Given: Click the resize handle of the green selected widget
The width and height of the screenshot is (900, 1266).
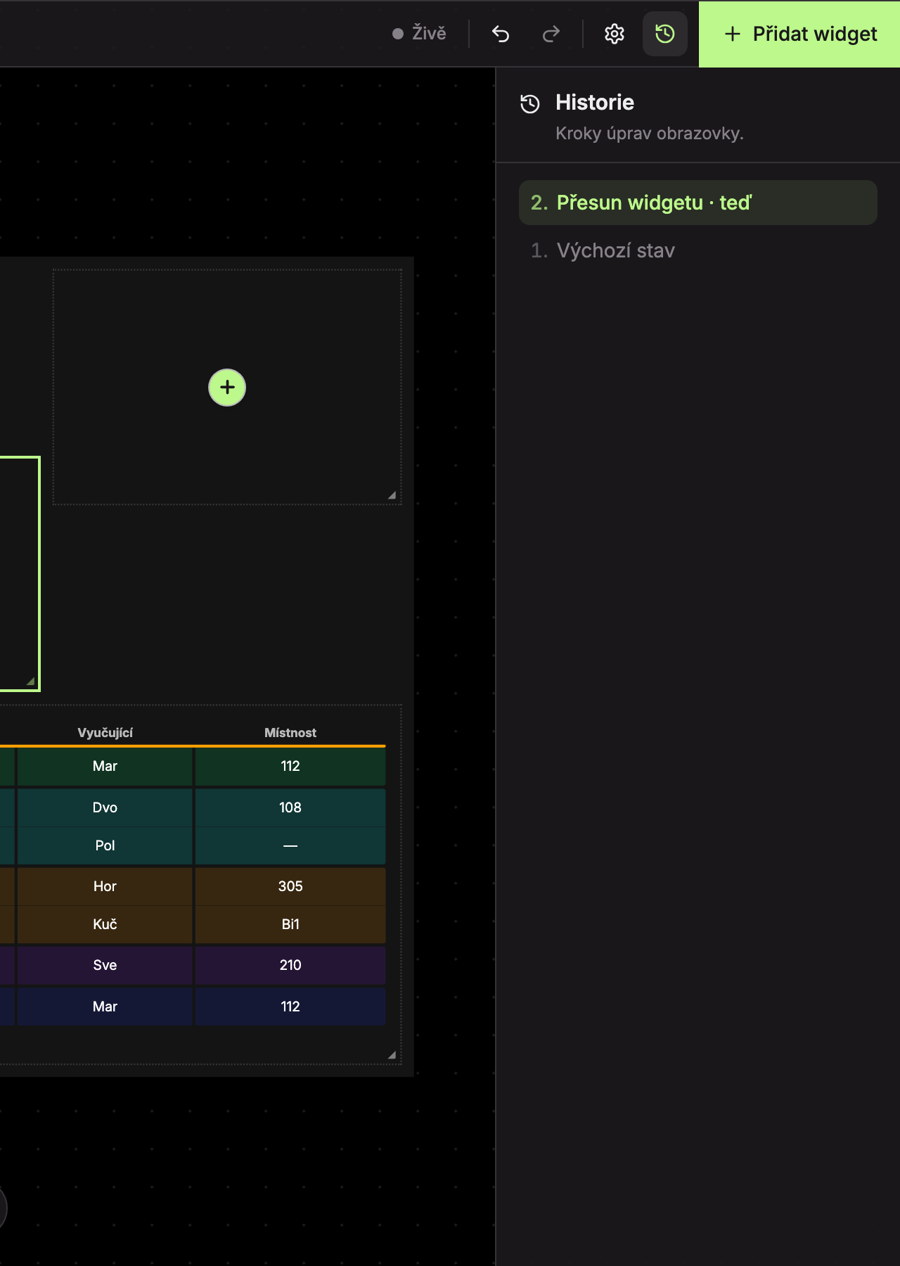Looking at the screenshot, I should 30,681.
